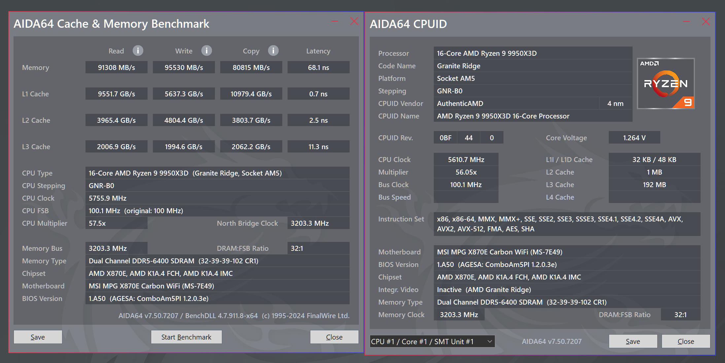Viewport: 725px width, 363px height.
Task: Select L1 Cache write 5637.3 GB/s
Action: 184,94
